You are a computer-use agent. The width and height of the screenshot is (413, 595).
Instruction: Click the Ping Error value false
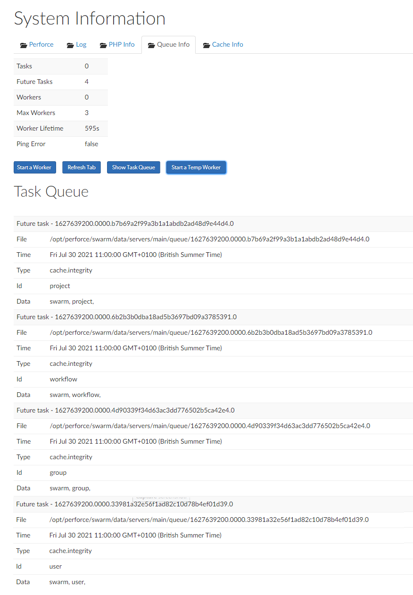91,144
